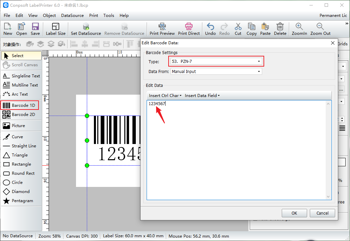The image size is (350, 241).
Task: Save the label with Save icon
Action: click(35, 29)
